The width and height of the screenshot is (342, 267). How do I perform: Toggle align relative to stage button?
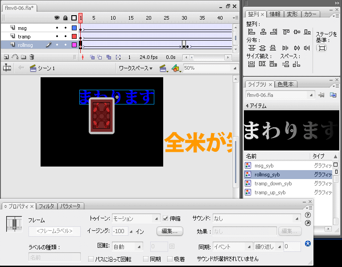pyautogui.click(x=322, y=48)
